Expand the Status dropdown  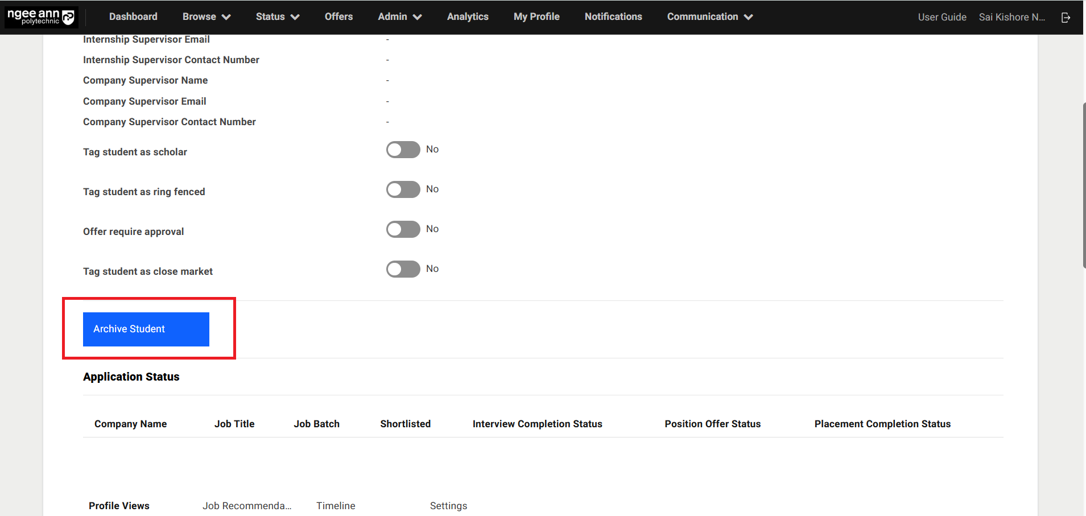coord(276,16)
